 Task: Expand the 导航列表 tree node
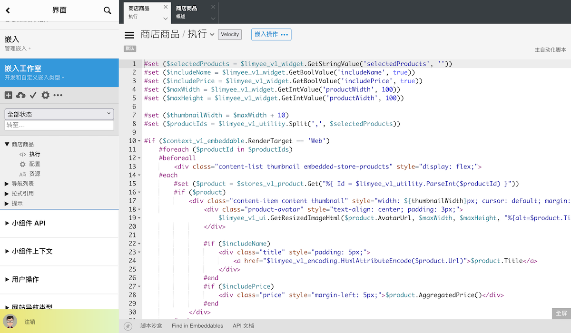click(7, 184)
